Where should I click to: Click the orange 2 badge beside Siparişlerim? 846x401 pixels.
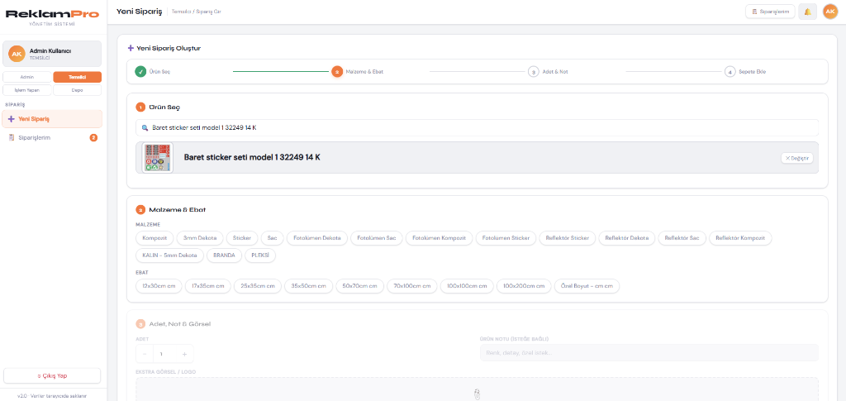[x=93, y=137]
